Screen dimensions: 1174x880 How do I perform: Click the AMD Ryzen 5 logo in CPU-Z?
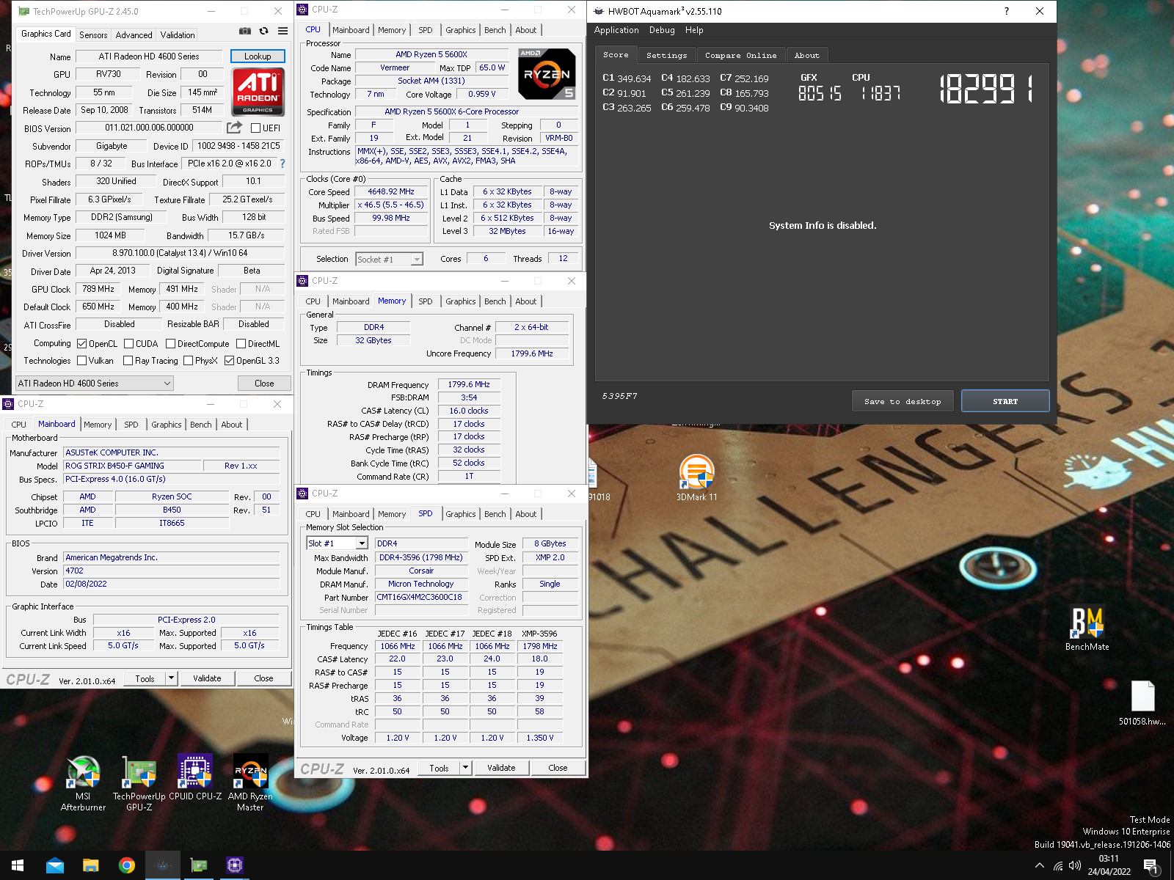[547, 74]
